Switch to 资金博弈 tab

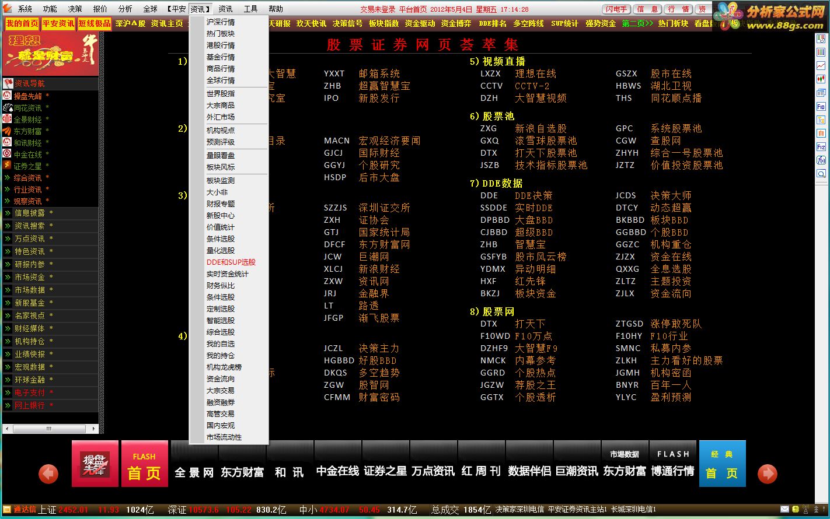456,23
